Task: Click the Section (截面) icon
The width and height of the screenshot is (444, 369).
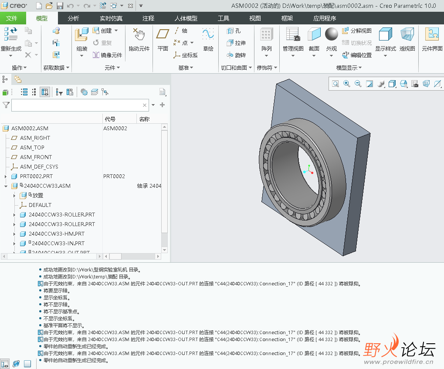Action: (314, 34)
